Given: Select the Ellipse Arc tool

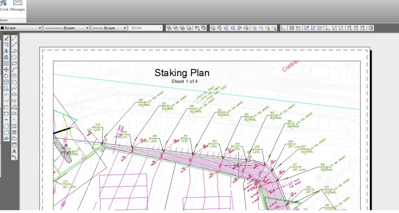Looking at the screenshot, I should point(14,101).
